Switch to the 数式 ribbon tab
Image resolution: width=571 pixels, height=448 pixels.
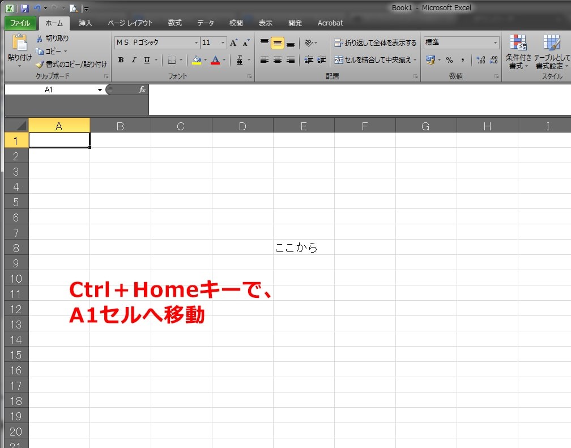(x=174, y=23)
